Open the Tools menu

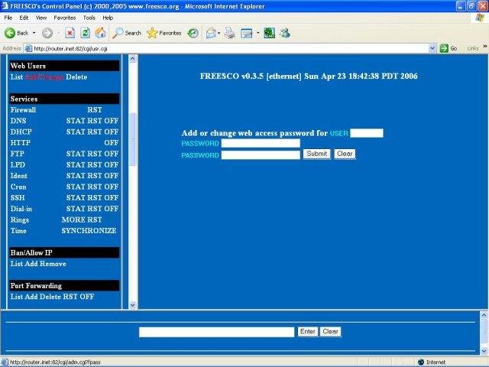(89, 18)
